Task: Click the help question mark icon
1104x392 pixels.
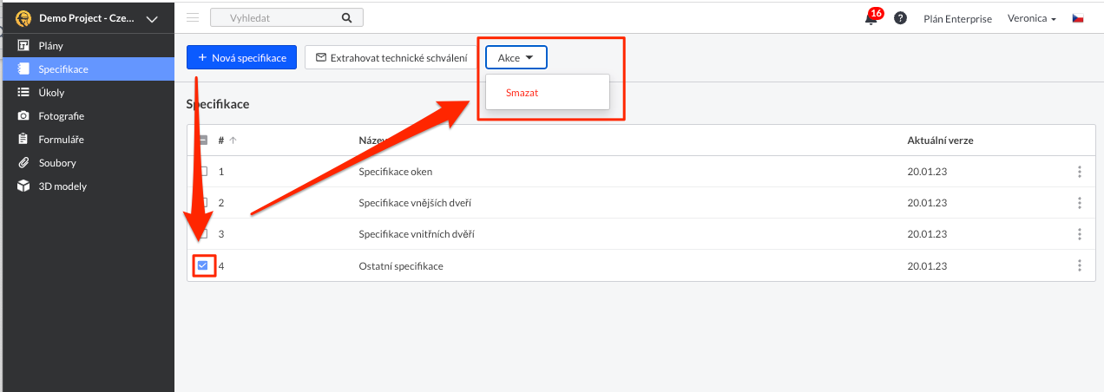Action: tap(900, 18)
